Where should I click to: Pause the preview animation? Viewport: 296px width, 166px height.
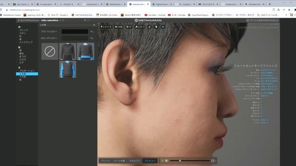coord(162,161)
